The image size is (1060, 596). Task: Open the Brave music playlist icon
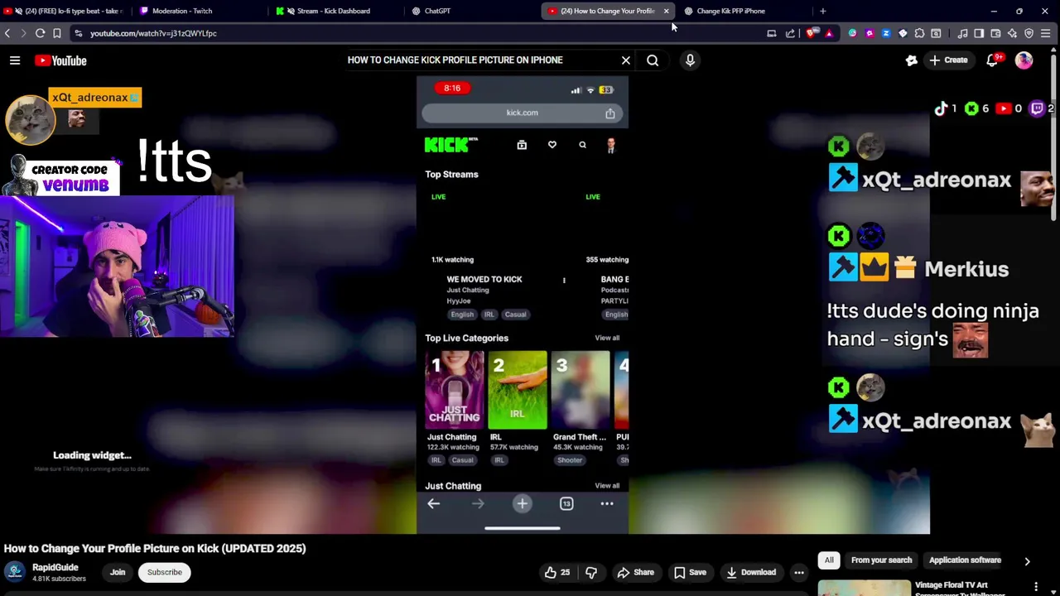(x=962, y=33)
